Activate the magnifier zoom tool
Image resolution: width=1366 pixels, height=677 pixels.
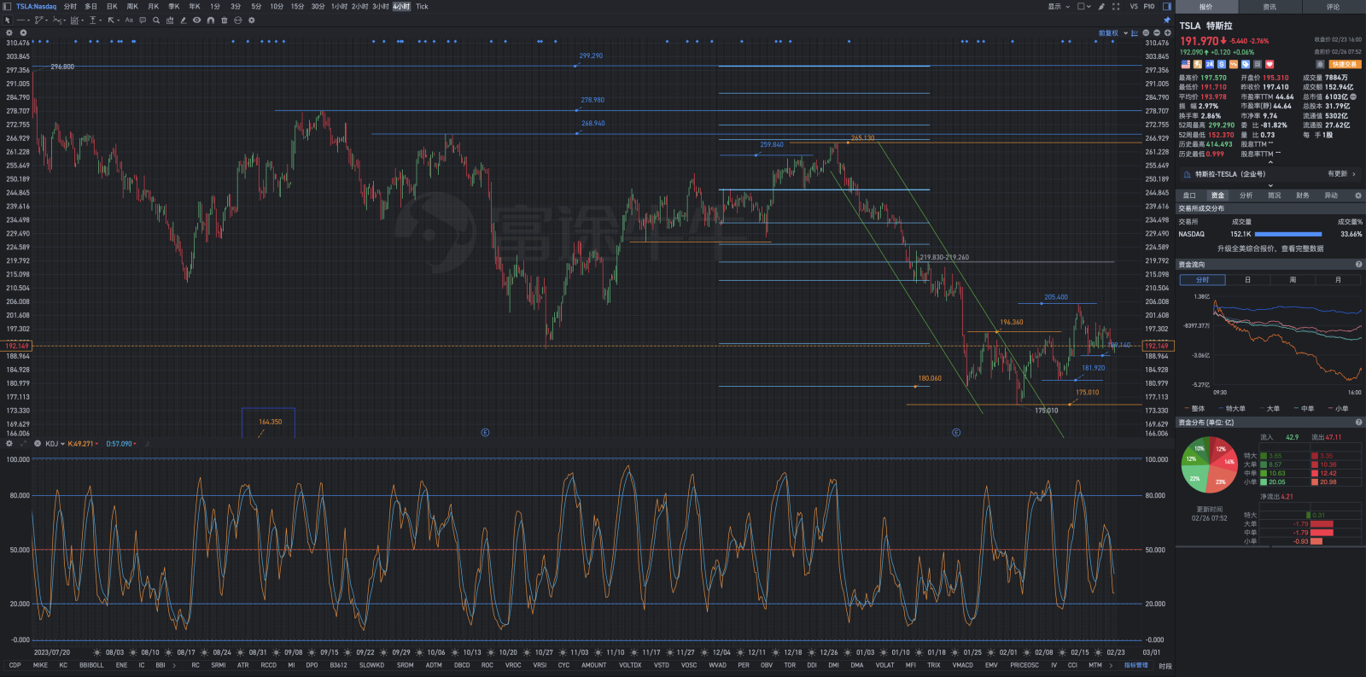(156, 20)
